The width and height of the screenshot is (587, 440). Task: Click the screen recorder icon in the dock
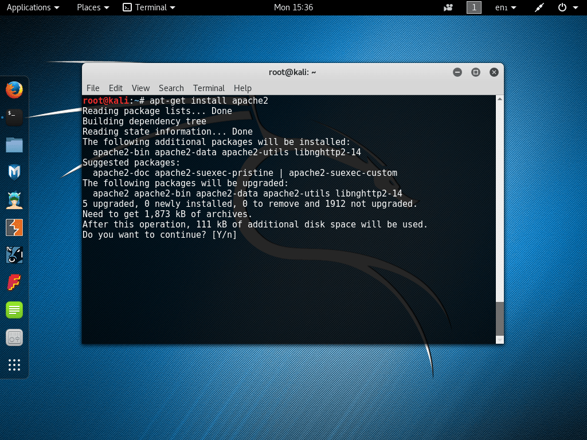point(14,337)
